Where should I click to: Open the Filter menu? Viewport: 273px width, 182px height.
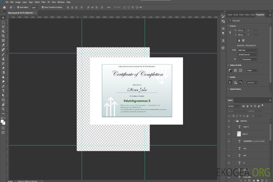pyautogui.click(x=43, y=2)
